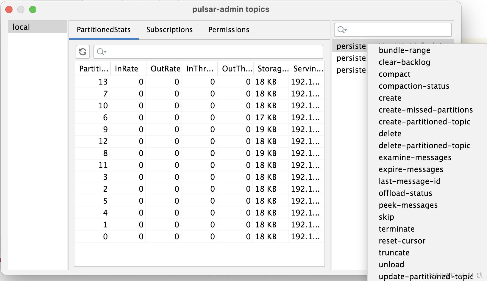The height and width of the screenshot is (281, 487).
Task: Select the second persistent topic entry
Action: coord(351,58)
